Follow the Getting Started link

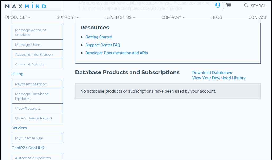pos(99,37)
